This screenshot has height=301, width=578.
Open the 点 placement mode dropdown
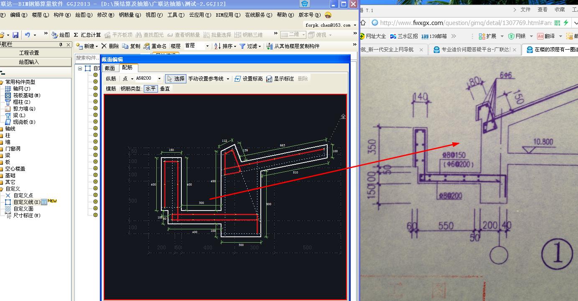pos(132,79)
